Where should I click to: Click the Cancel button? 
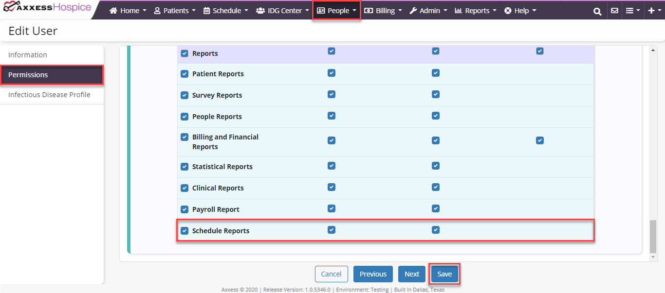pyautogui.click(x=331, y=274)
